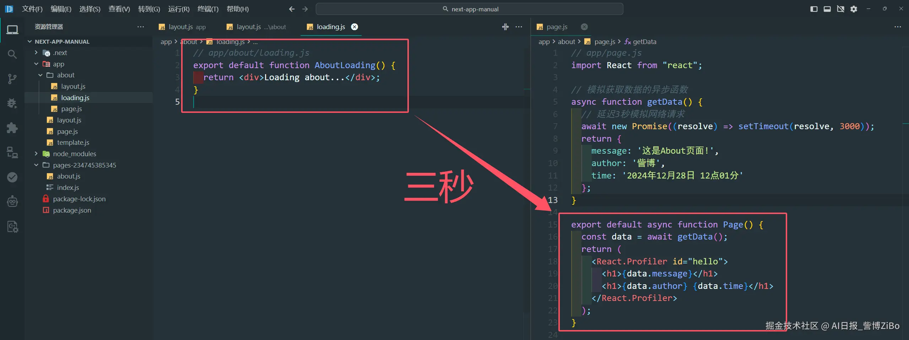Open Remote Explorer icon in activity bar
Image resolution: width=909 pixels, height=340 pixels.
click(12, 152)
